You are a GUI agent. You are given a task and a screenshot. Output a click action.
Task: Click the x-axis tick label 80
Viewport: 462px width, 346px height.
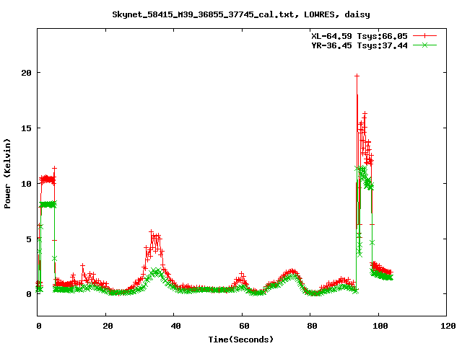point(312,326)
